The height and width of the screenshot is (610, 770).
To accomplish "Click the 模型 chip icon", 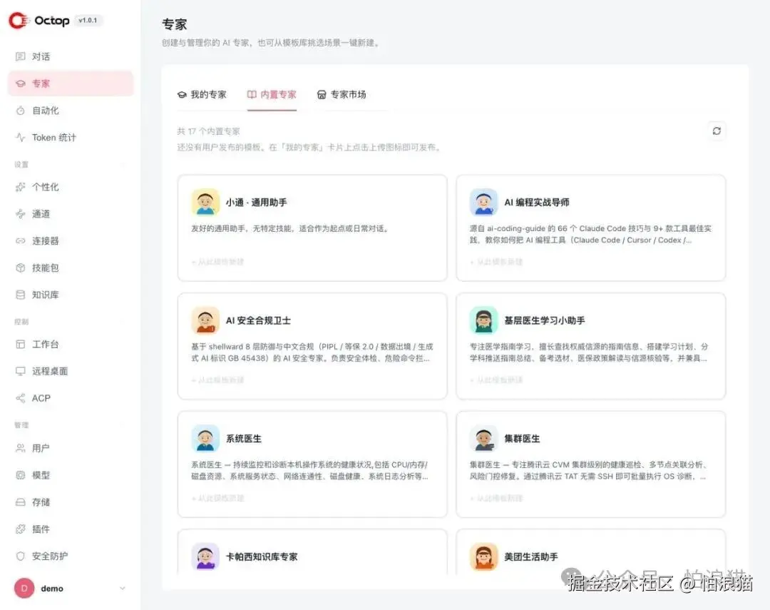I will [x=20, y=475].
